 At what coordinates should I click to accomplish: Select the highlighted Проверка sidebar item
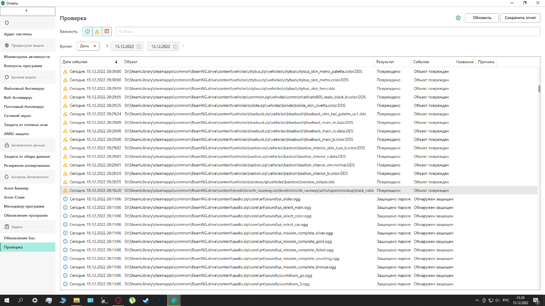(28, 247)
